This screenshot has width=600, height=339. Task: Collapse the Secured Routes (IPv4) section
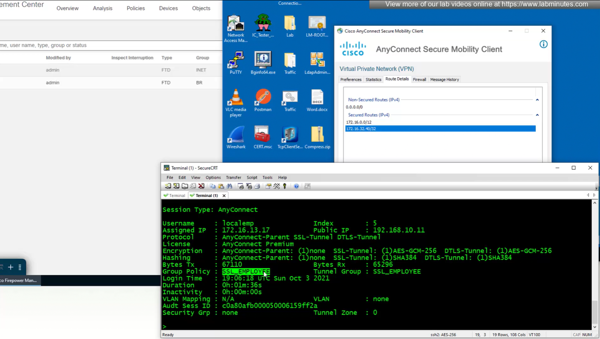coord(537,115)
